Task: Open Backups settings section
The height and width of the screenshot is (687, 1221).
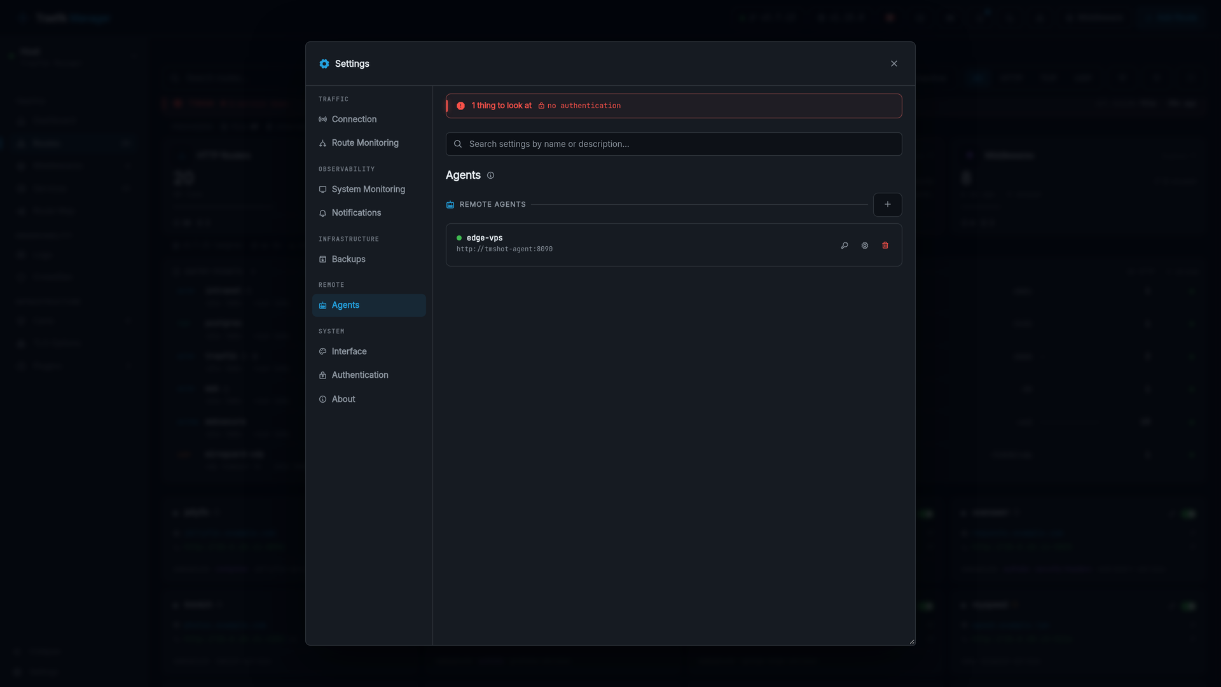Action: (x=369, y=260)
